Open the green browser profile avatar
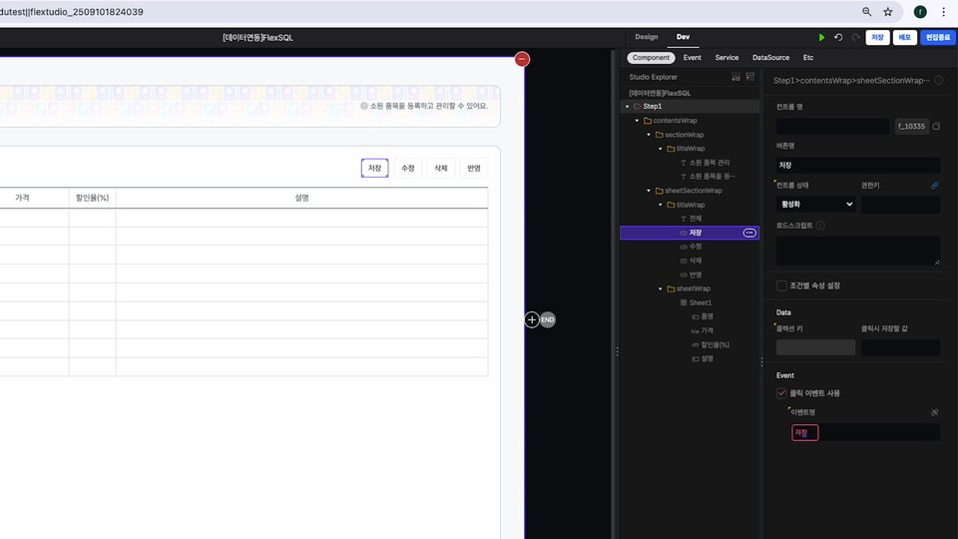The width and height of the screenshot is (958, 539). click(920, 12)
